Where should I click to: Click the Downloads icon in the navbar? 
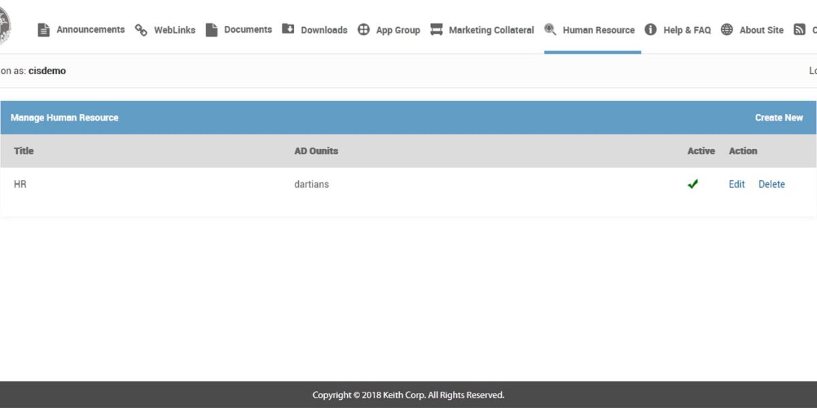(288, 29)
